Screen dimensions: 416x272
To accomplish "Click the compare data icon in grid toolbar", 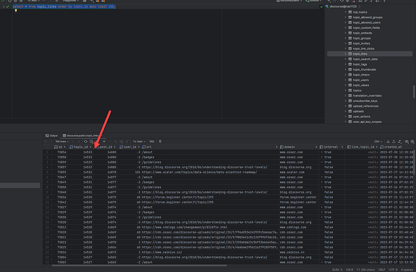I will point(400,142).
